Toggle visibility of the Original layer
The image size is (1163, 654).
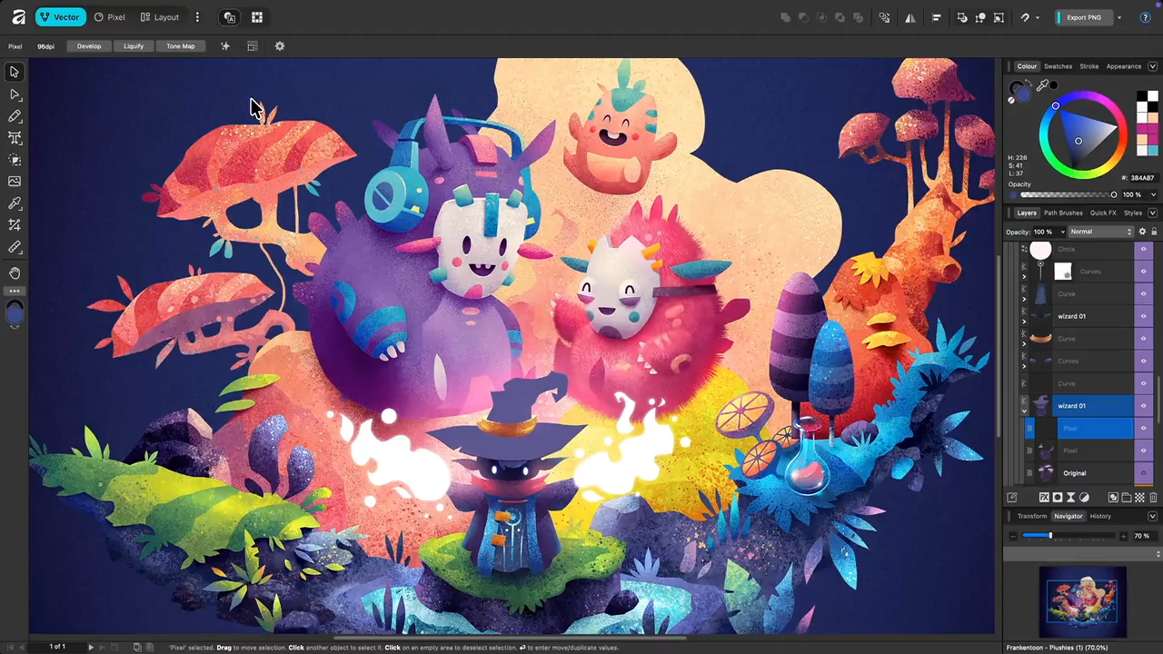1143,473
